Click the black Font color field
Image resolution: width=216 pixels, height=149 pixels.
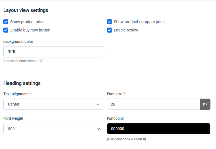tap(158, 129)
